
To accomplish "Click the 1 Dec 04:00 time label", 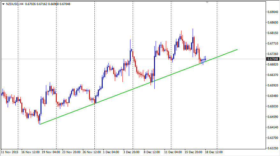I will (111, 152).
